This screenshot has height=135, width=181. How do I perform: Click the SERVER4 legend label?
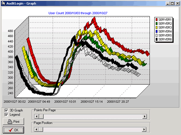(x=165, y=31)
